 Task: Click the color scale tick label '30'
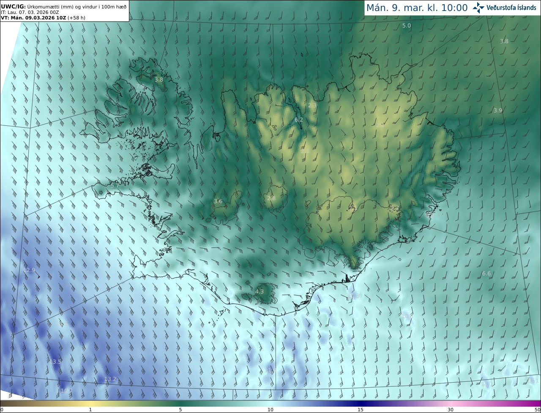451,410
